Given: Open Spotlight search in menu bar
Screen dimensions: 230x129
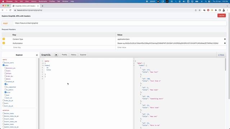Looking at the screenshot, I should click(206, 1).
